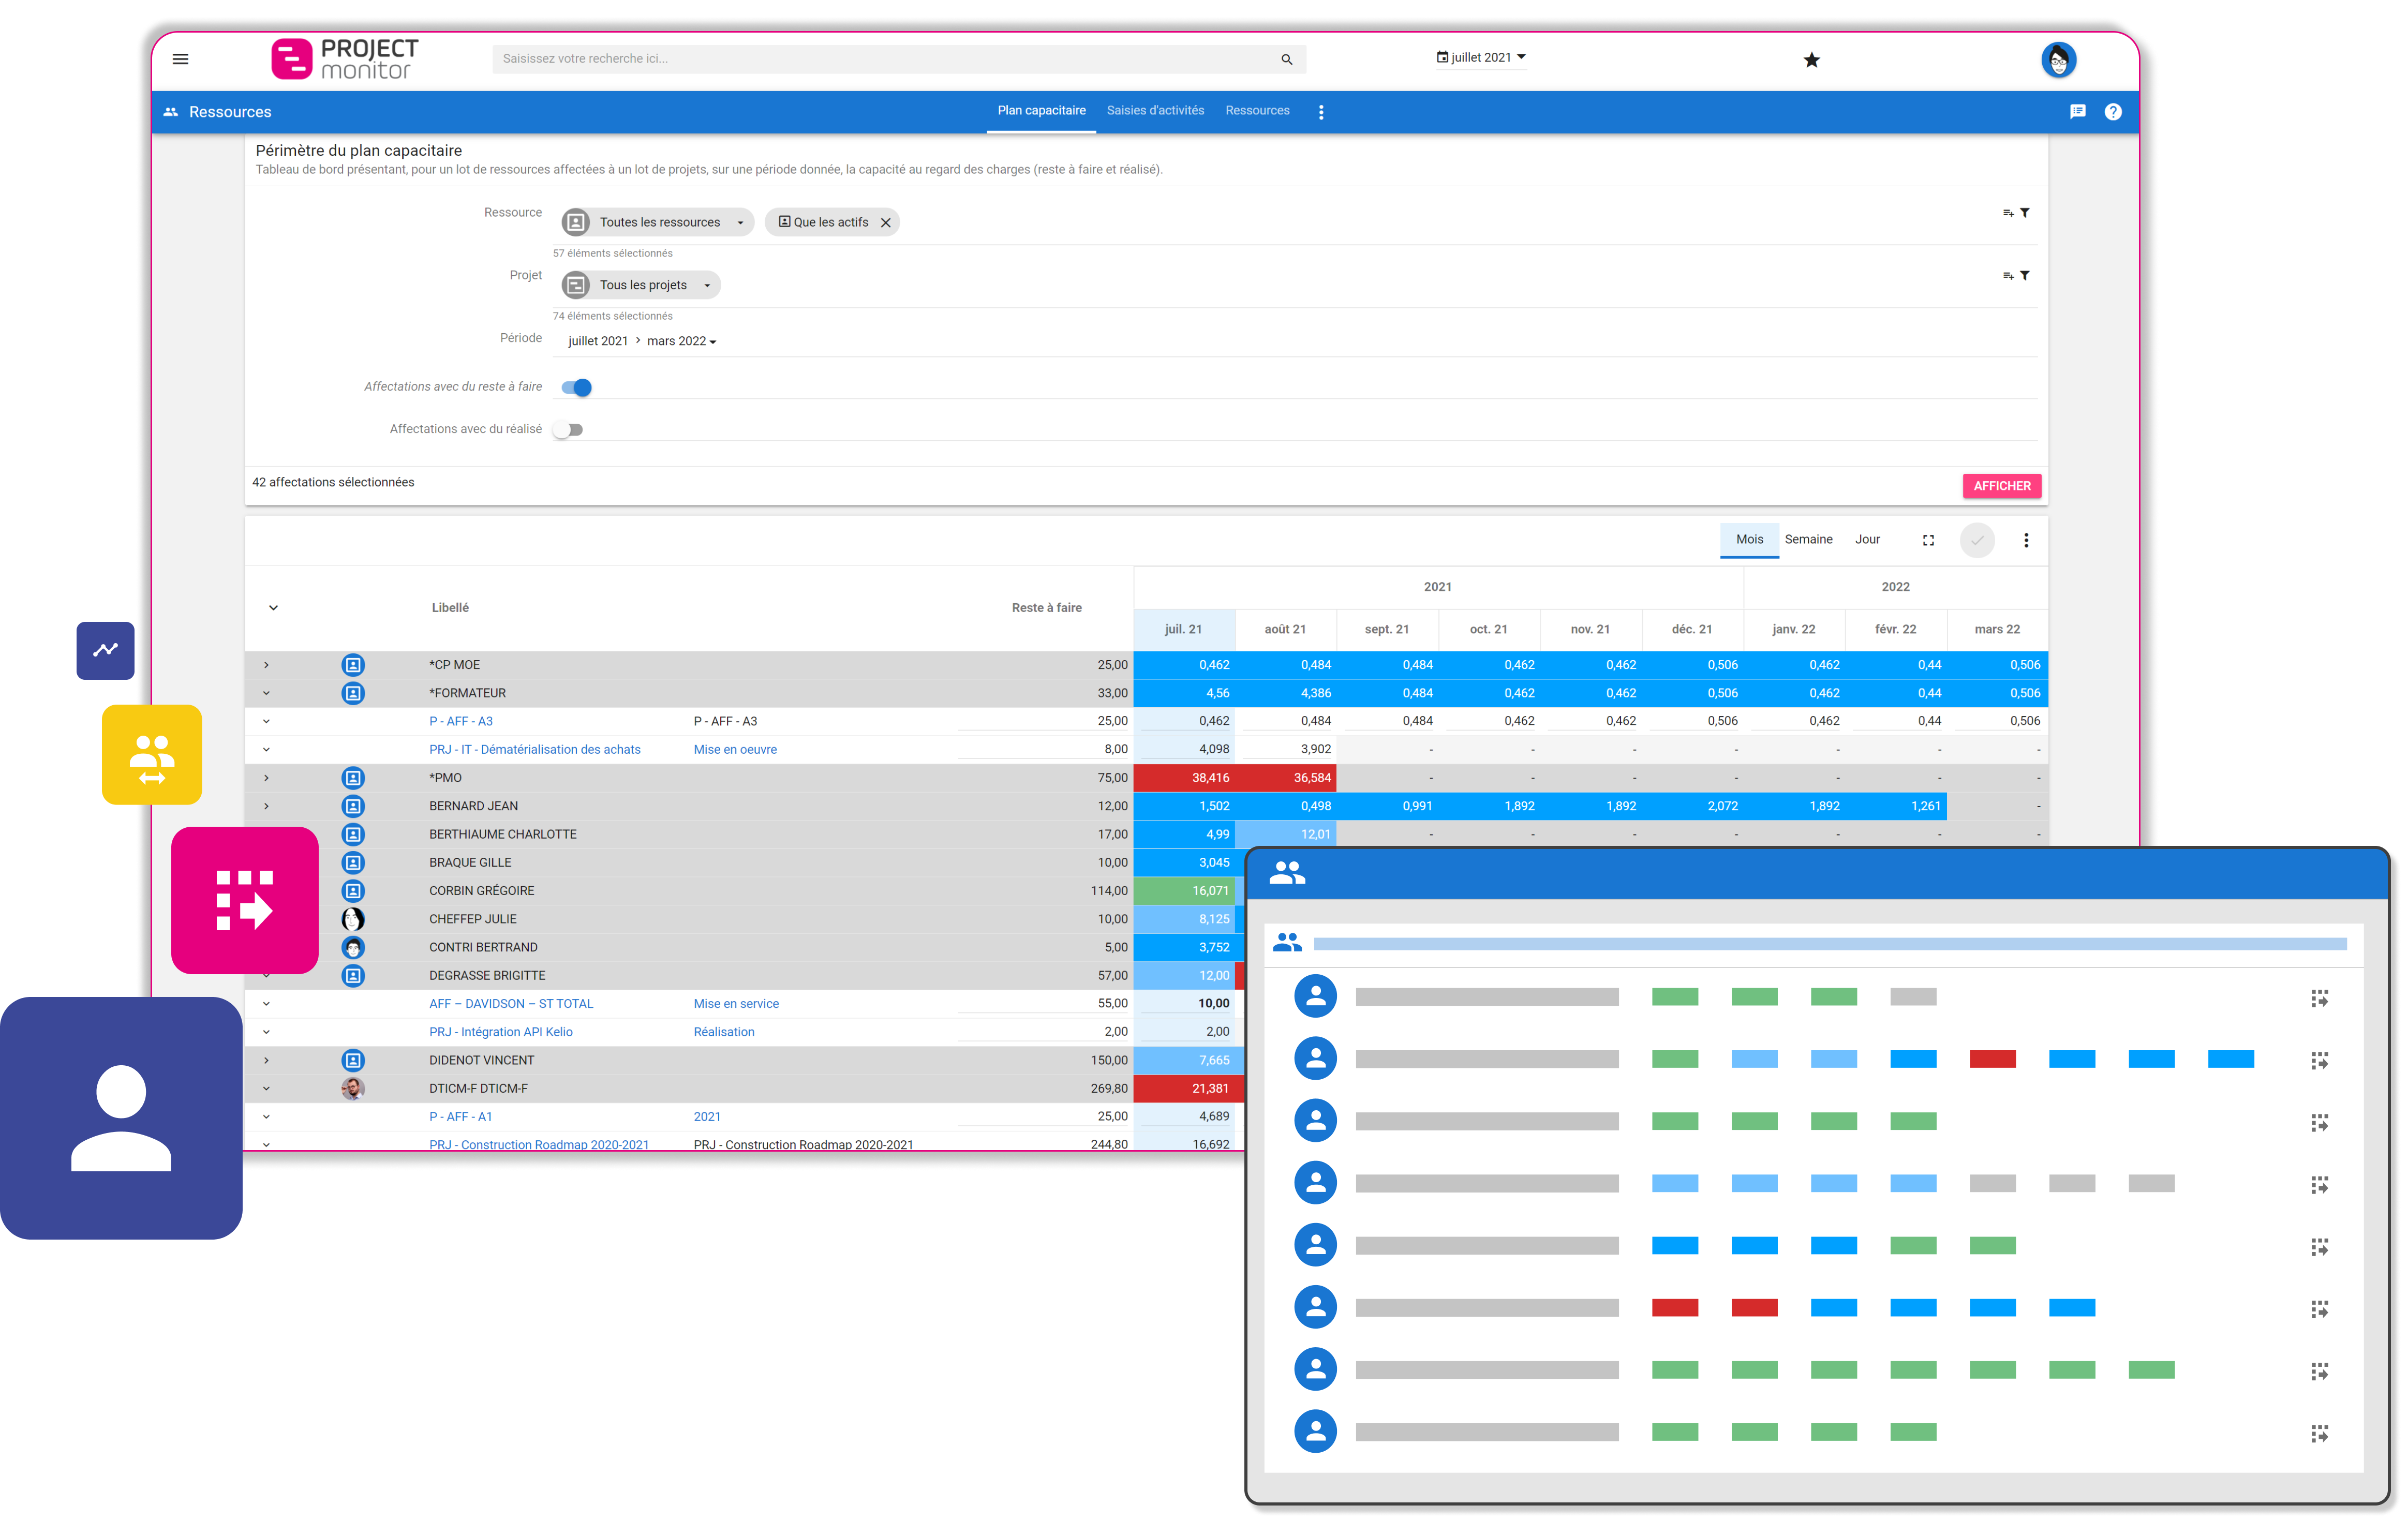The height and width of the screenshot is (1520, 2408).
Task: Enable Affectations avec du réalisé toggle
Action: pyautogui.click(x=569, y=430)
